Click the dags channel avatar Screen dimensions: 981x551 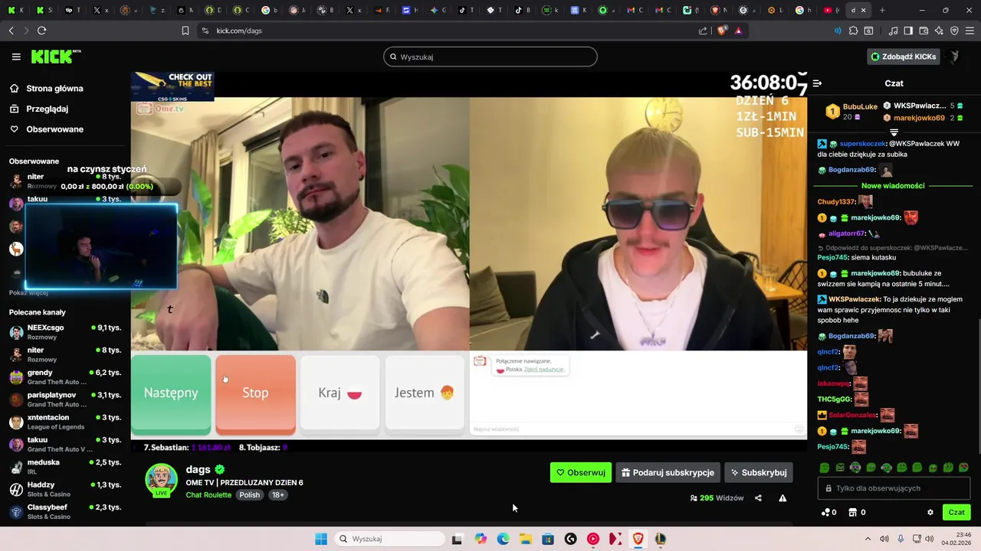(x=161, y=480)
